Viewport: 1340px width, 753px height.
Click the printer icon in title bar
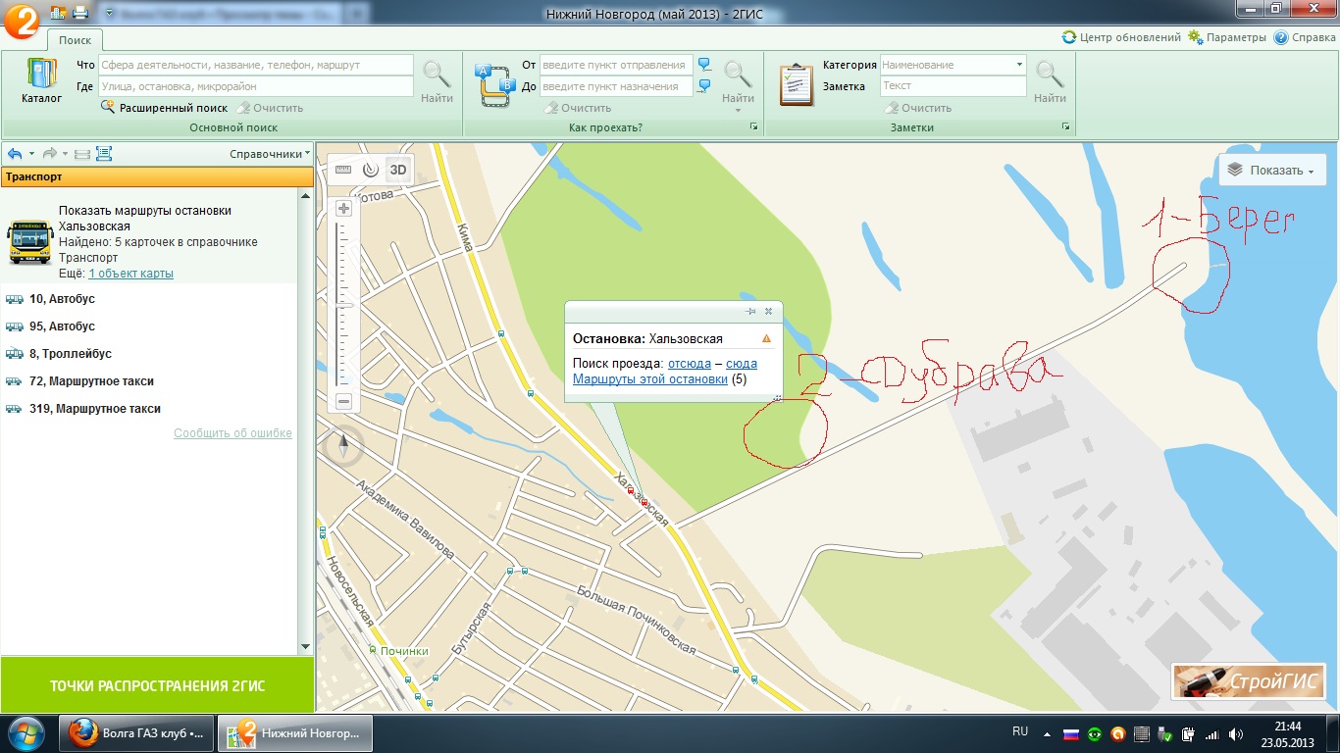click(80, 13)
